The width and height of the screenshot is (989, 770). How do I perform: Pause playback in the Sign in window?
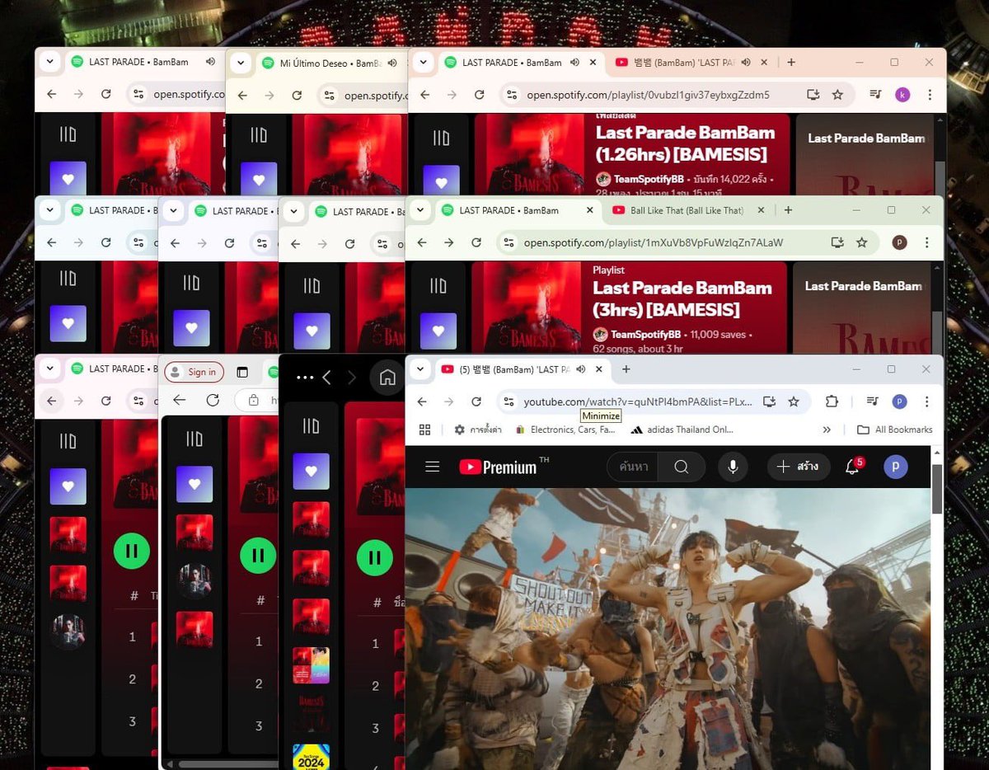coord(258,555)
